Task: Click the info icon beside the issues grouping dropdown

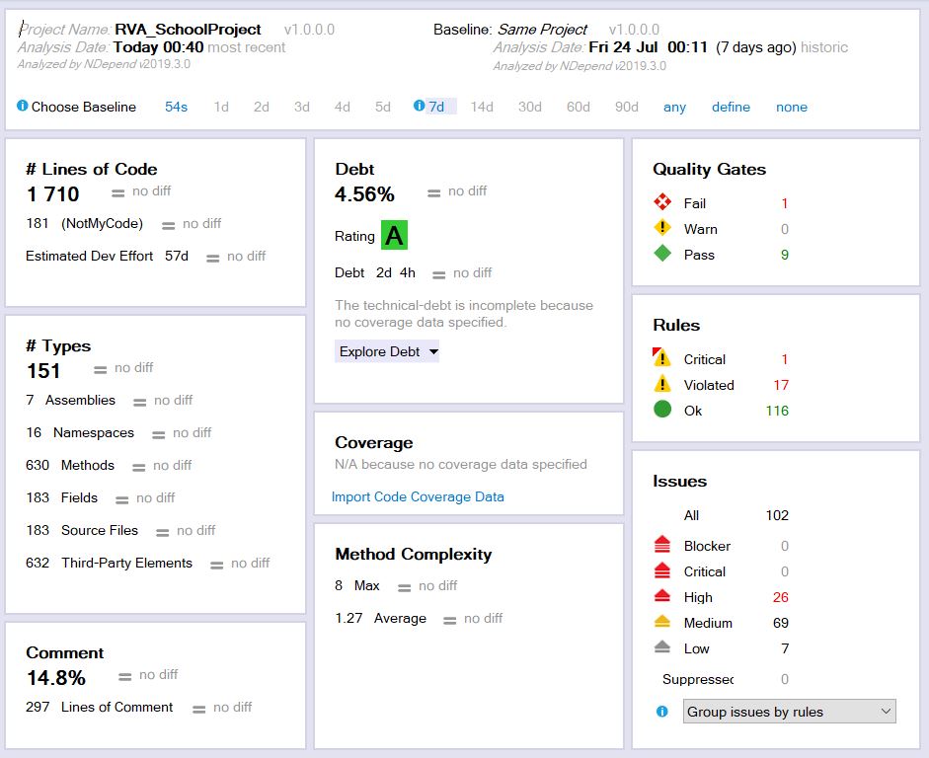Action: coord(662,712)
